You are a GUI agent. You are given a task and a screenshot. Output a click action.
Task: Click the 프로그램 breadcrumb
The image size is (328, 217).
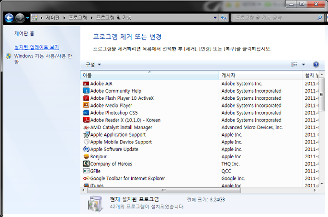(x=78, y=18)
